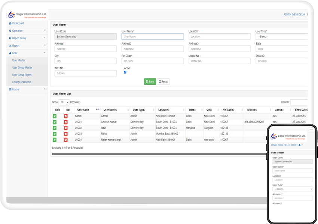Focus the Address3 input field
318x224 pixels.
pyautogui.click(x=220, y=49)
